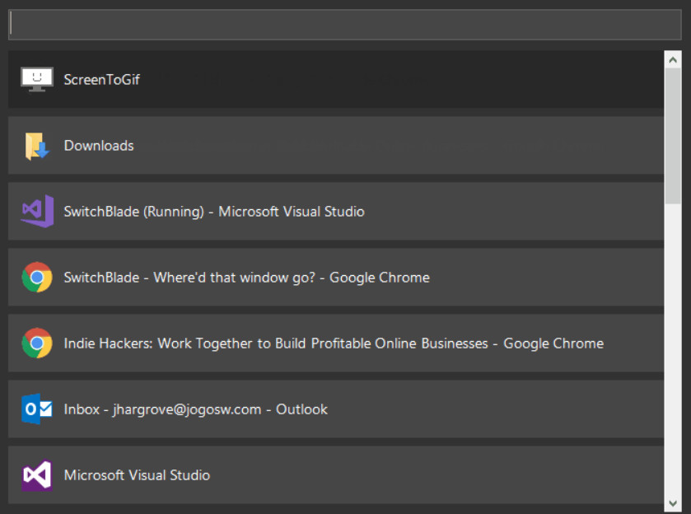Open SwitchBlade (Running) - Microsoft Visual Studio entry

[x=214, y=212]
